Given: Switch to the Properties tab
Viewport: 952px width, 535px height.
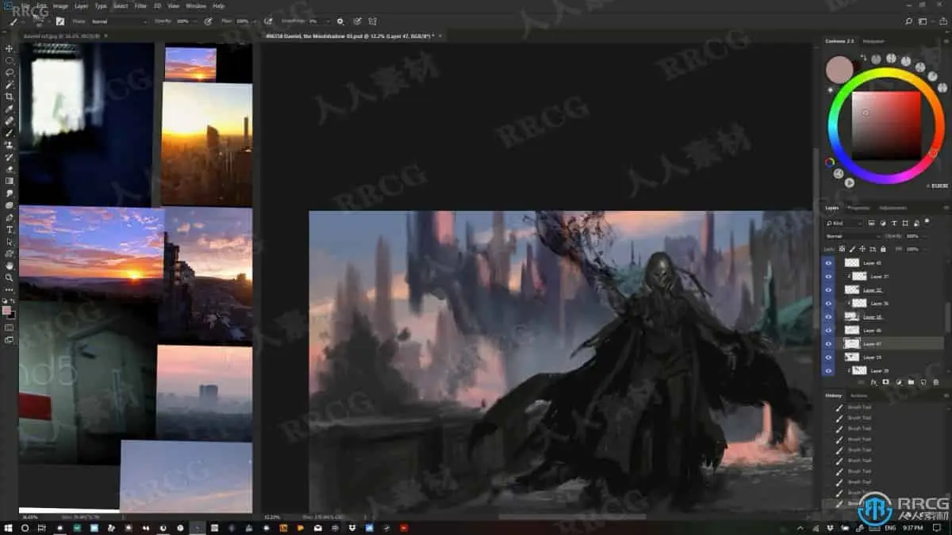Looking at the screenshot, I should tap(858, 208).
